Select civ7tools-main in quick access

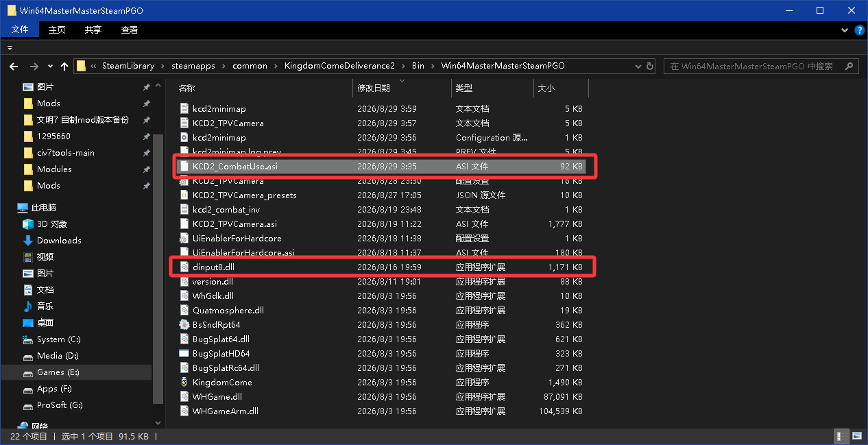point(65,152)
